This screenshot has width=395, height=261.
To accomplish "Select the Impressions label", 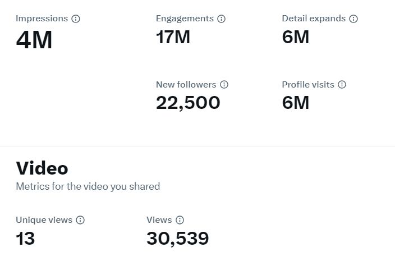I will tap(42, 19).
